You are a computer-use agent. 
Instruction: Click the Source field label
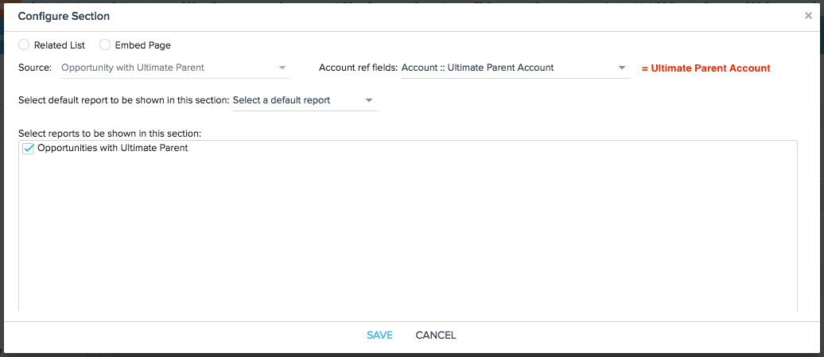click(x=35, y=68)
